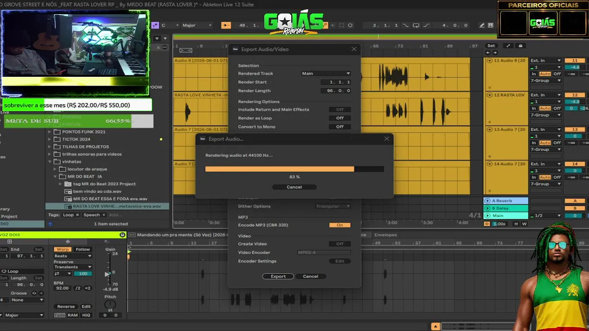Double the clip tempo with ×2 button
Screen dimensions: 589x331
87,288
